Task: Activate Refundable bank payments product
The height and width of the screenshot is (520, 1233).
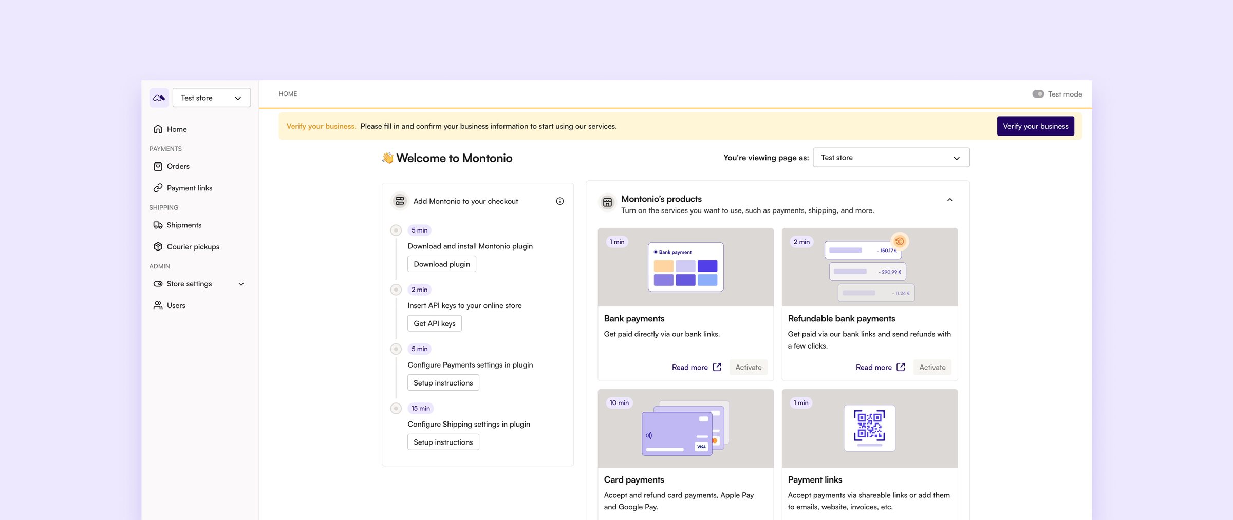Action: [932, 367]
